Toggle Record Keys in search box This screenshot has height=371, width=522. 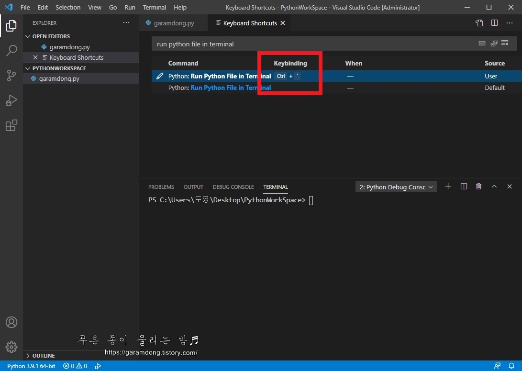482,43
